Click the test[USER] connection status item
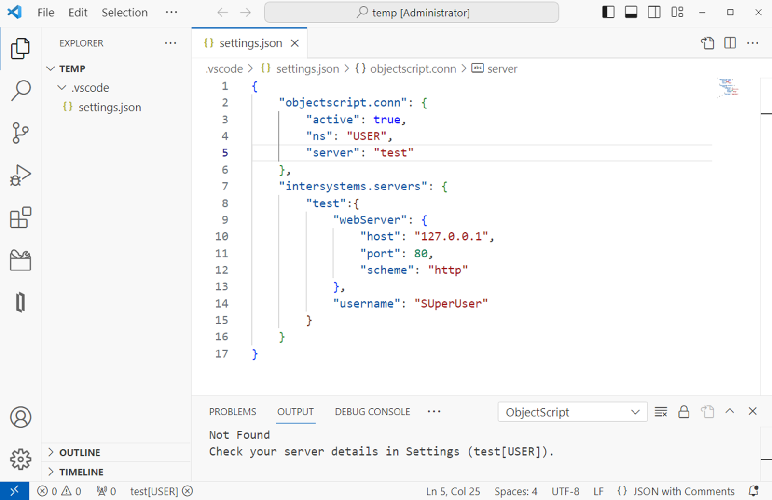 point(154,491)
